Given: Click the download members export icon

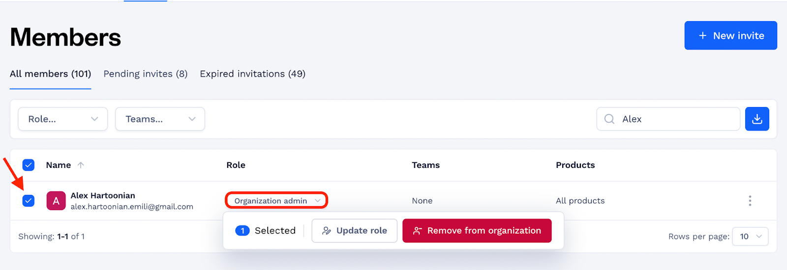Looking at the screenshot, I should 757,119.
